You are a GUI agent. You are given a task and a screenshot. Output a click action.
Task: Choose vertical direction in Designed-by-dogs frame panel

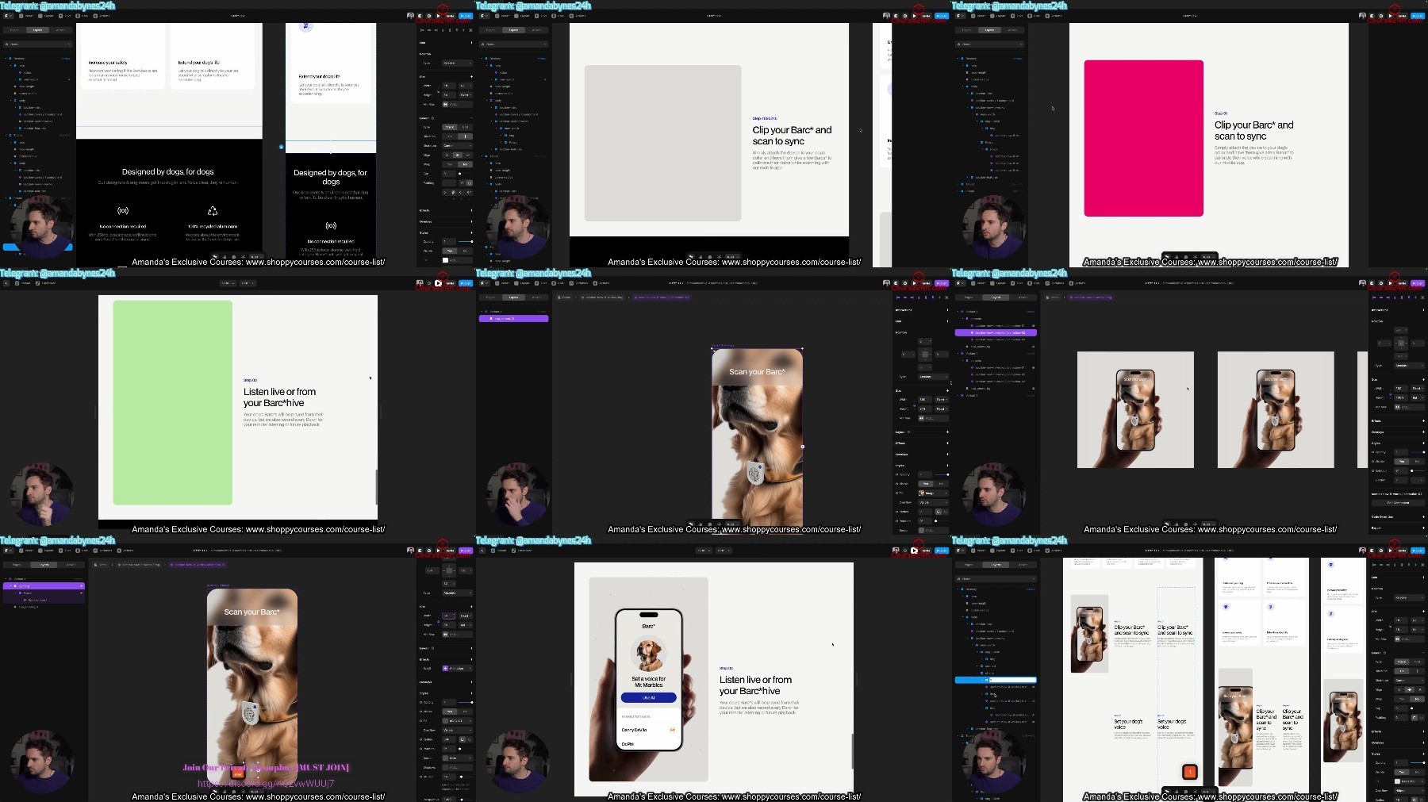465,136
